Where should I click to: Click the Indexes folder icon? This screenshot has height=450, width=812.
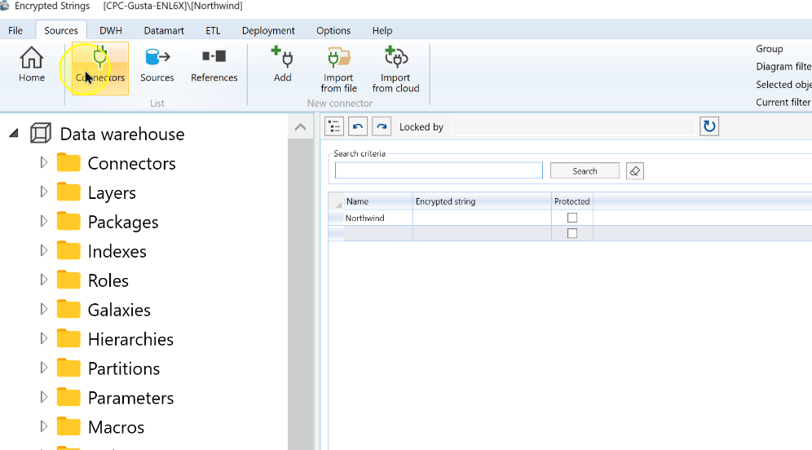68,250
